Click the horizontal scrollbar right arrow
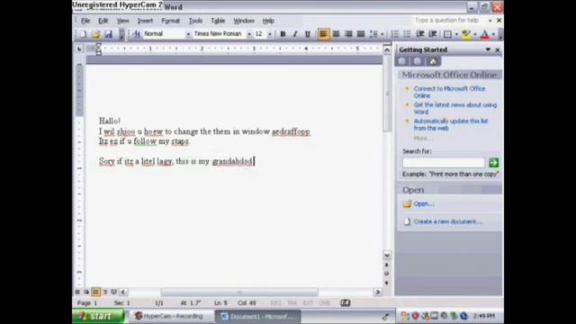 pyautogui.click(x=377, y=292)
